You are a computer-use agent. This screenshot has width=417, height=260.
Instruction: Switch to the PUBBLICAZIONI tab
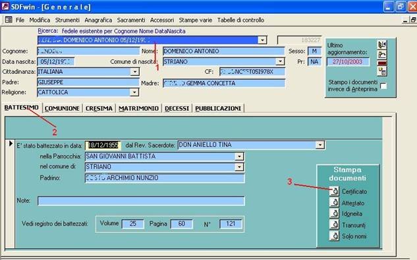[218, 108]
